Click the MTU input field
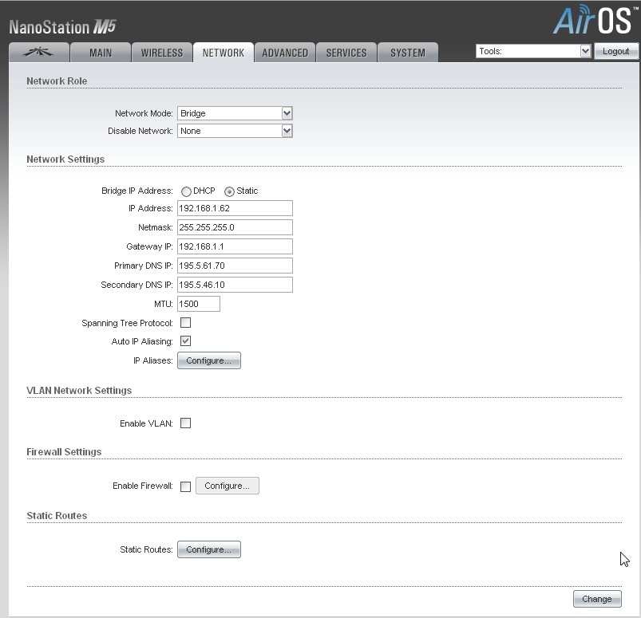Screen dimensions: 641x618 point(198,304)
